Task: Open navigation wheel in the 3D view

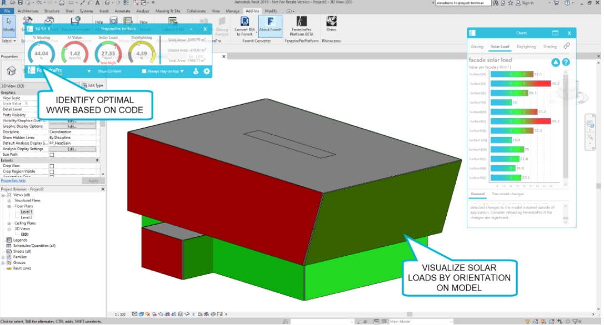Action: pyautogui.click(x=590, y=124)
